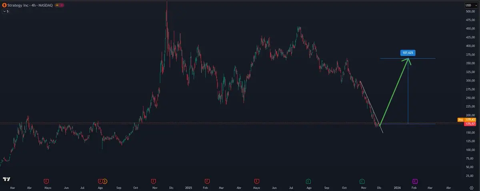Open the green earnings marker at Nov 2025
The image size is (480, 191).
point(362,181)
